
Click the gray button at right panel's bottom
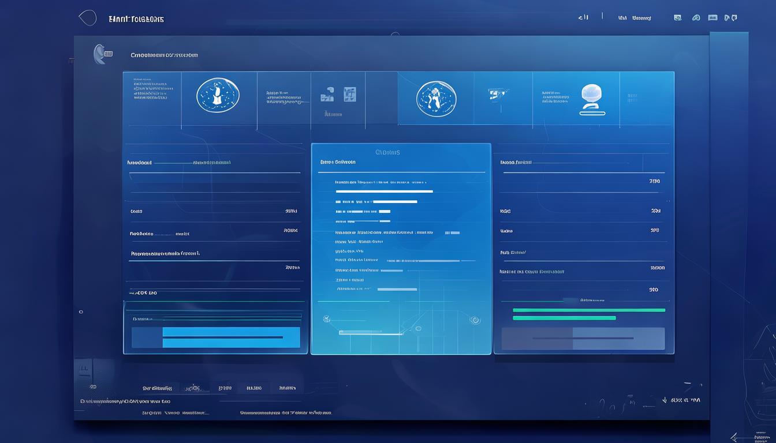583,339
